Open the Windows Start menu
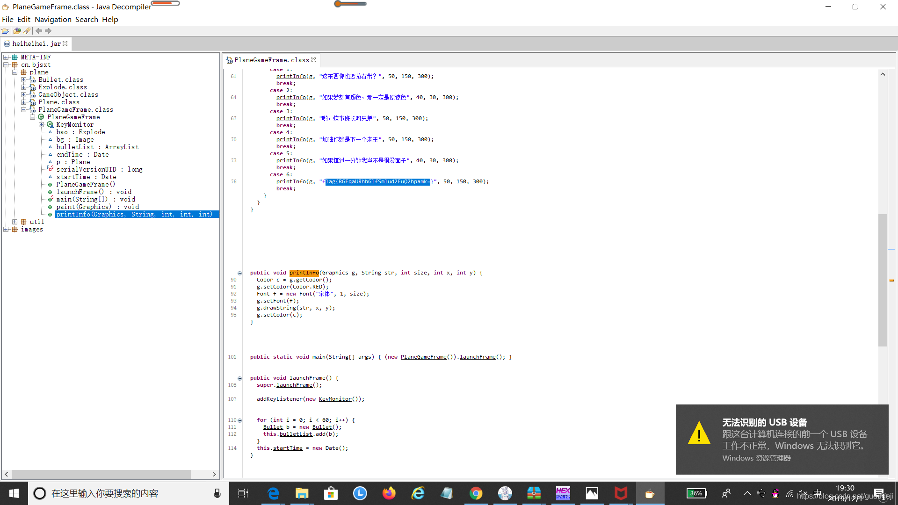The height and width of the screenshot is (505, 898). [14, 493]
